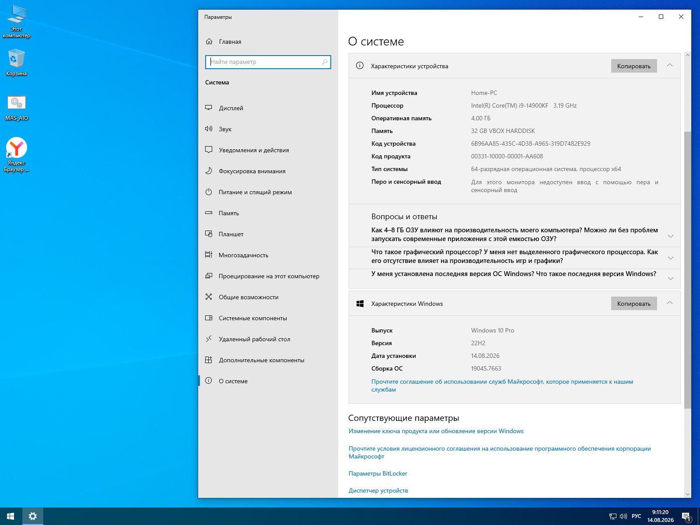Click the Settings gear on the taskbar
700x525 pixels.
(32, 516)
